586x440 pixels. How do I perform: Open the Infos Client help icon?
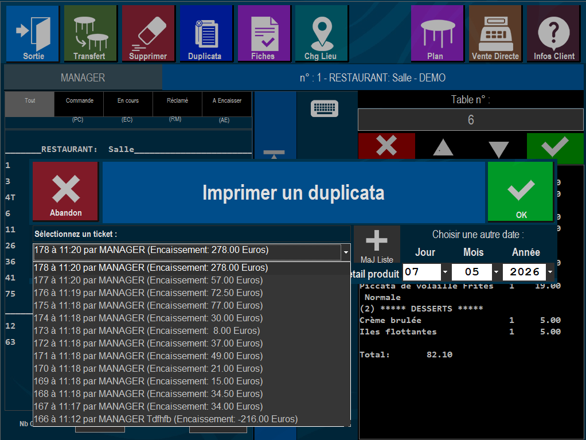(x=553, y=33)
